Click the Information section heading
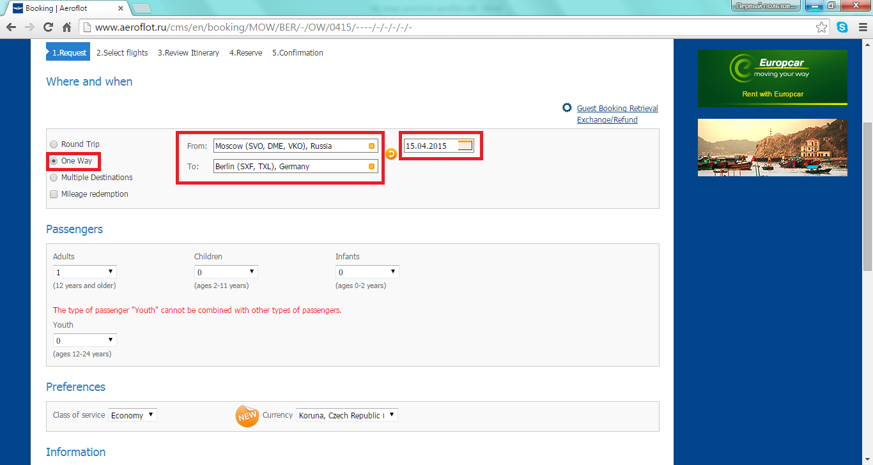Screen dimensions: 873x465 click(x=75, y=452)
